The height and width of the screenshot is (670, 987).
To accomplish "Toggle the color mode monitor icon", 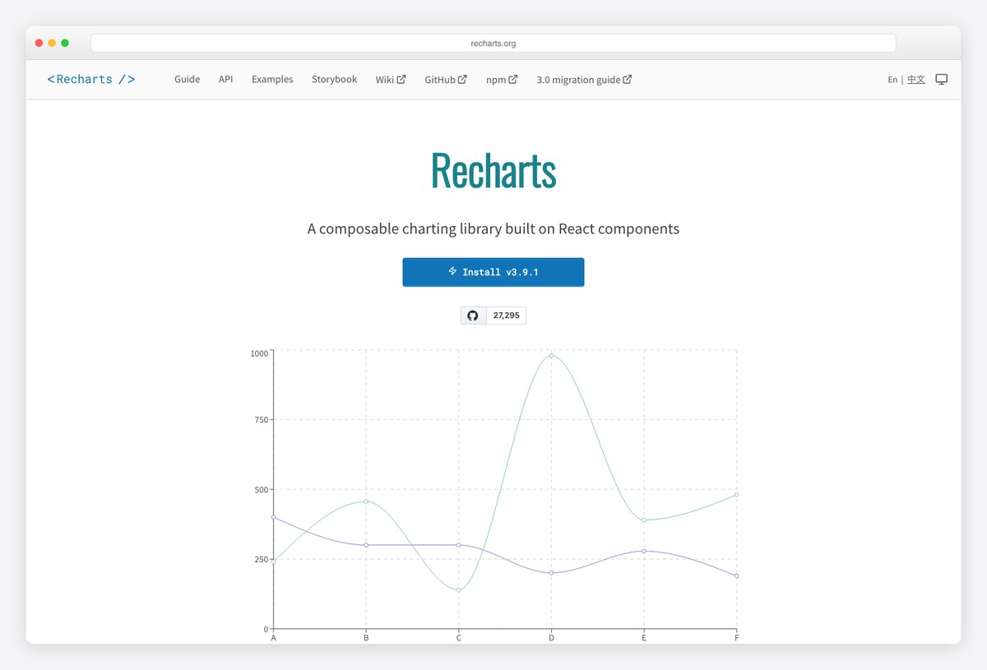I will click(942, 80).
